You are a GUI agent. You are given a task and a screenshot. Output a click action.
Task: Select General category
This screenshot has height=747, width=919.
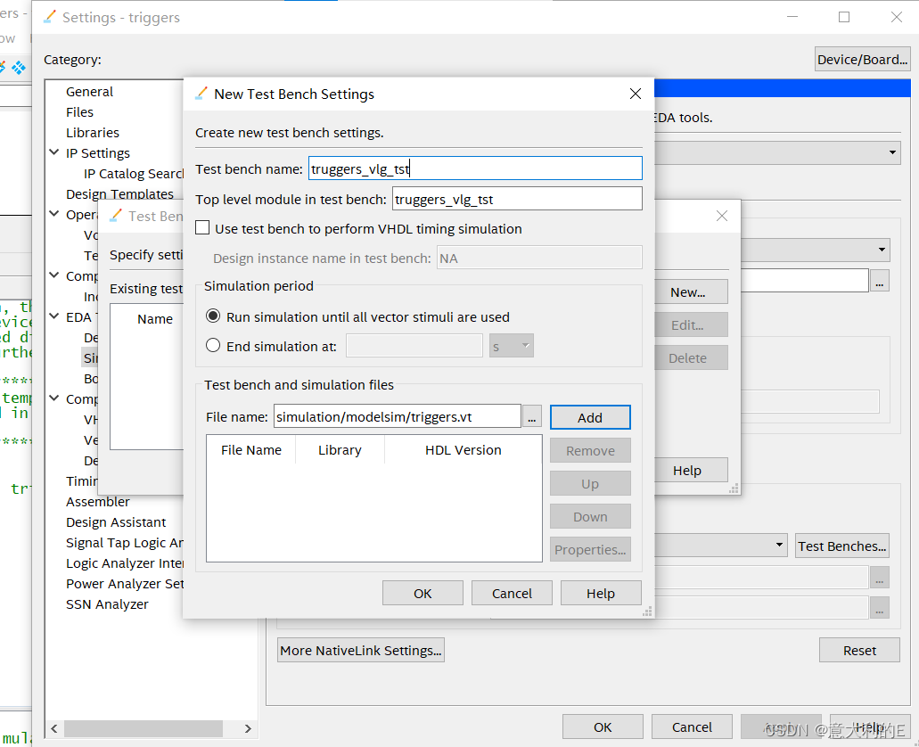coord(89,92)
